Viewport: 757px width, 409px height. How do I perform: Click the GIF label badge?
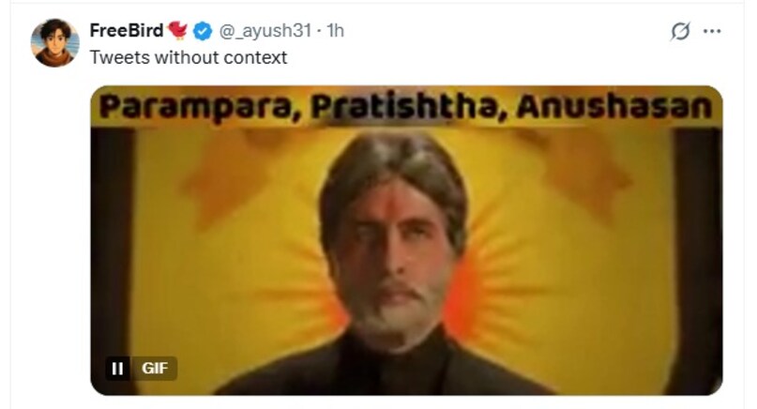tap(155, 369)
